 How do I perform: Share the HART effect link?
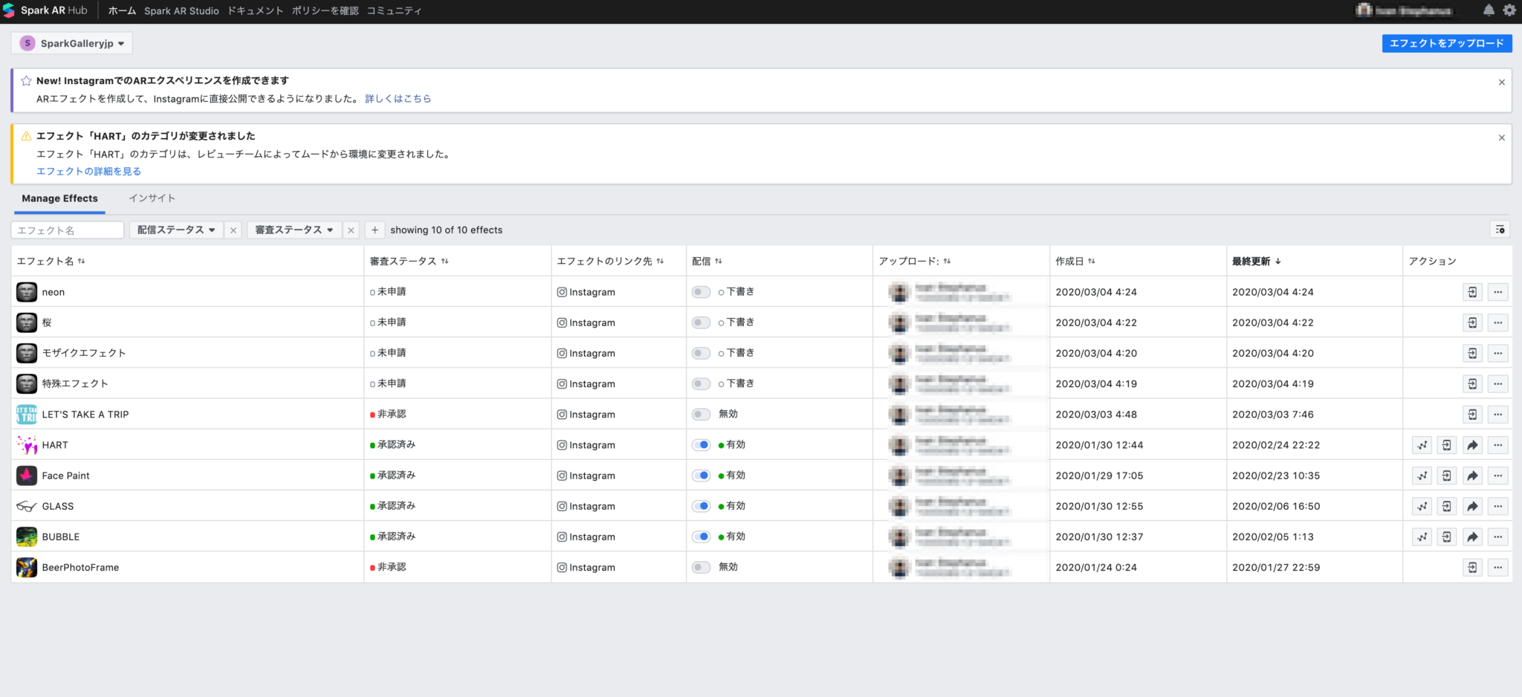click(x=1472, y=445)
